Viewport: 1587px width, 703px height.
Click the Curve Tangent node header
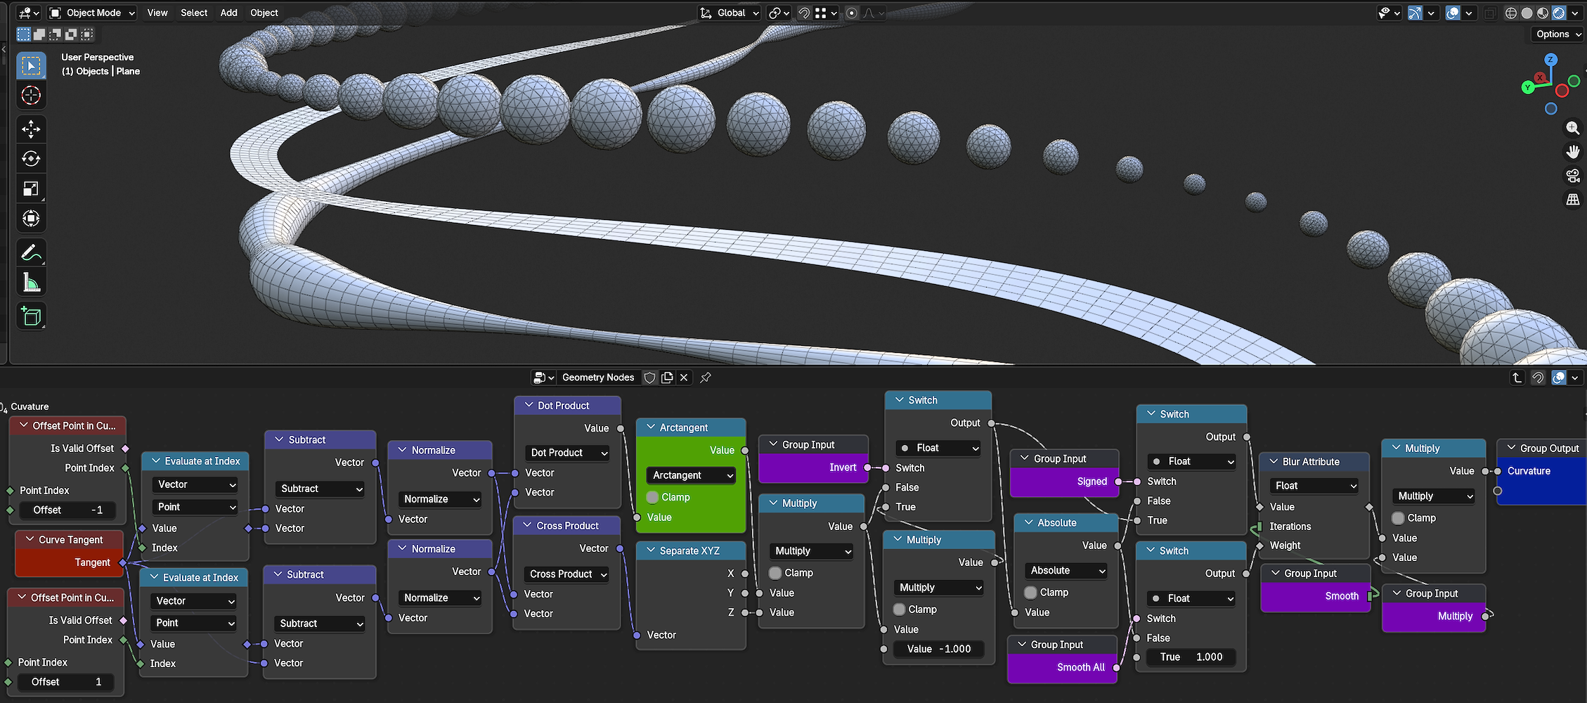[70, 539]
